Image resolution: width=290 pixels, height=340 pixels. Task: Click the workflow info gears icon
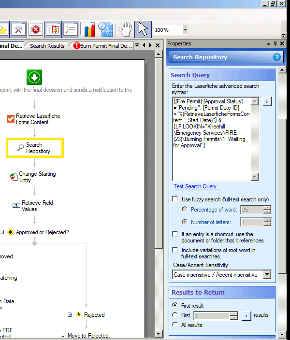pos(106,29)
